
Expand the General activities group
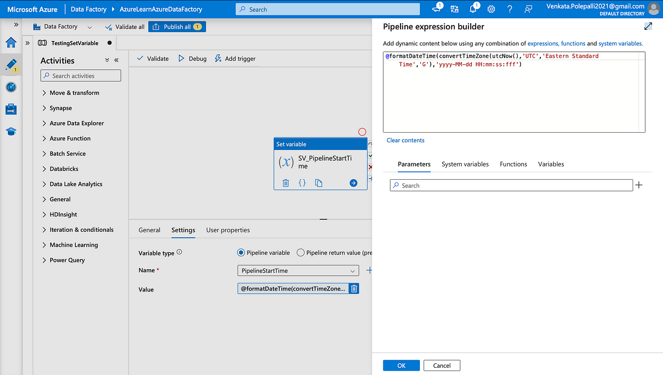coord(56,199)
